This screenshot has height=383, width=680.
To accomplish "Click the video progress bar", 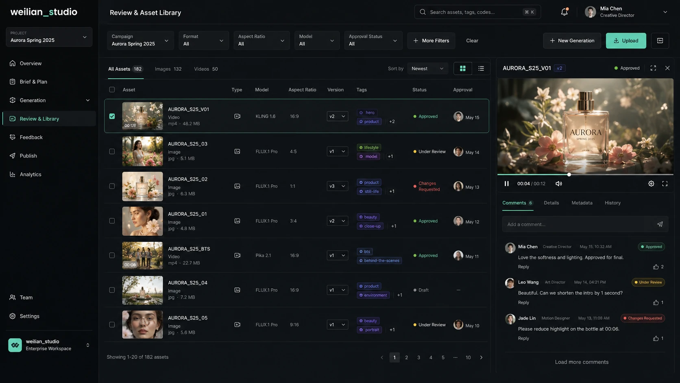I will (x=585, y=175).
